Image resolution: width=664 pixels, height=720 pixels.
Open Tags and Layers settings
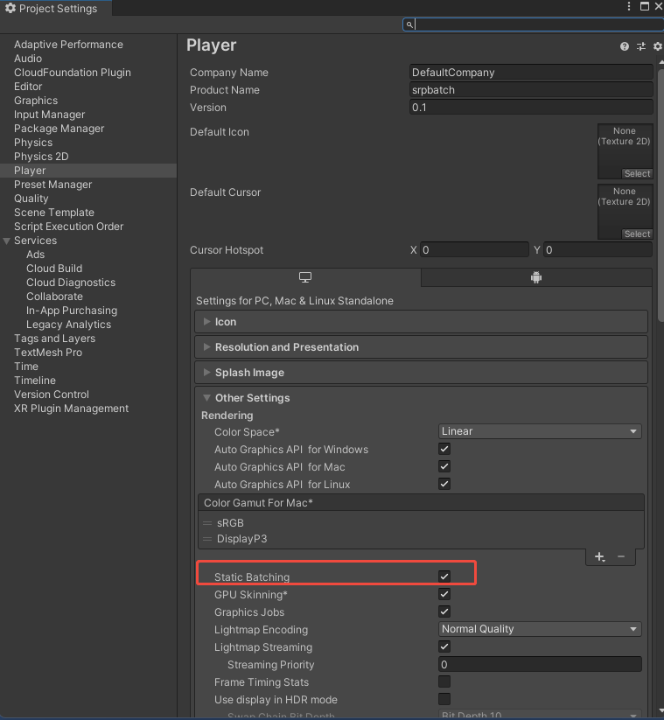point(54,339)
